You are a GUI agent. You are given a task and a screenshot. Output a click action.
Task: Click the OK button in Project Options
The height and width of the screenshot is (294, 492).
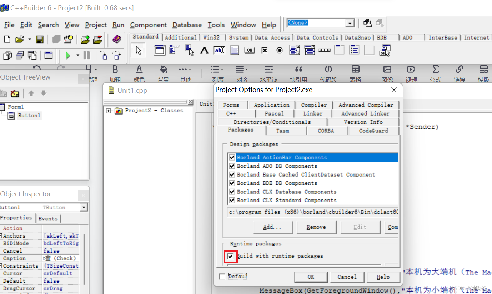pos(311,277)
